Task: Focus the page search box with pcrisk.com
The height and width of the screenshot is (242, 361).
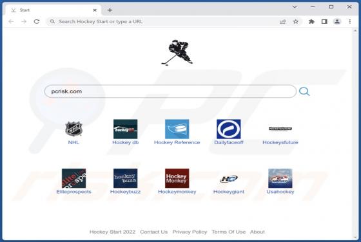Action: click(170, 91)
